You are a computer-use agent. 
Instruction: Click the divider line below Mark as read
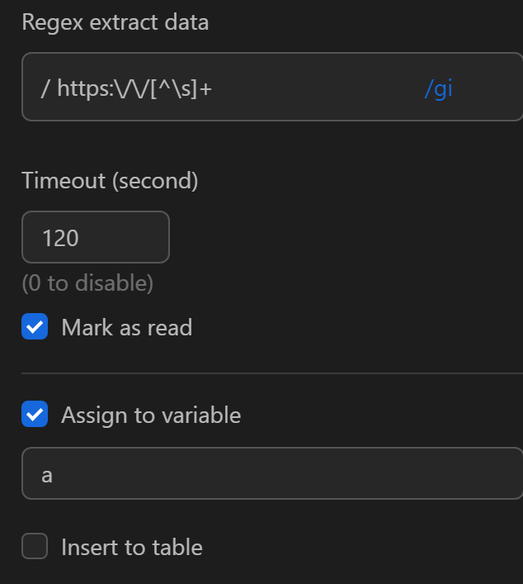coord(272,373)
